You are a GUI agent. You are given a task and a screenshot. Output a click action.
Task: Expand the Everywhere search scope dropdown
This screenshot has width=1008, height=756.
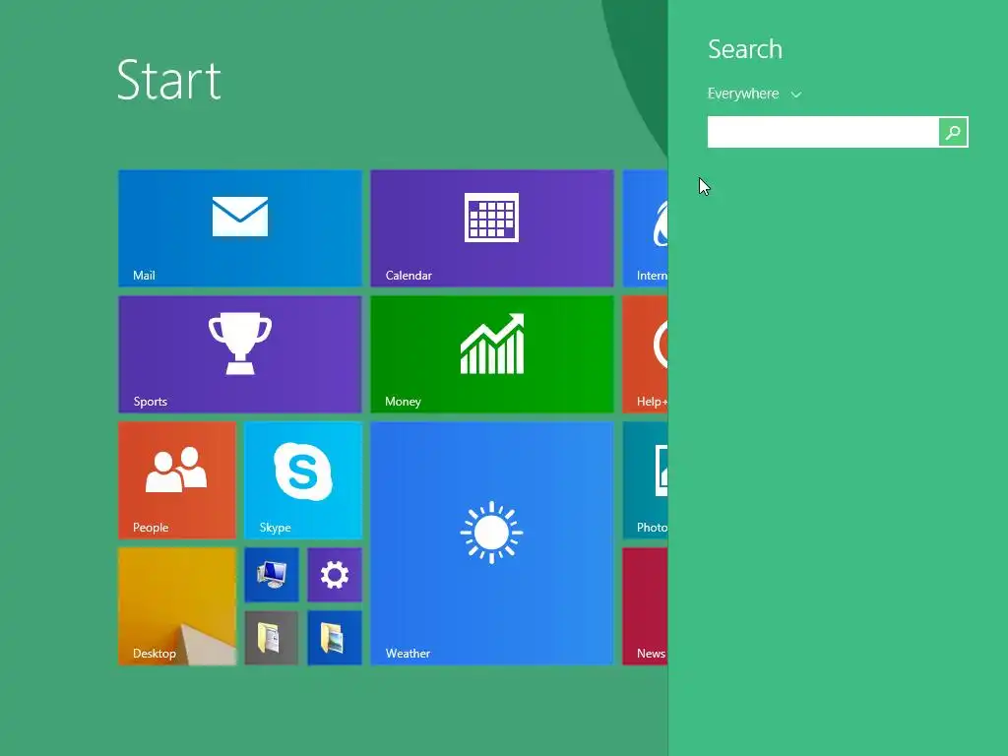[754, 94]
